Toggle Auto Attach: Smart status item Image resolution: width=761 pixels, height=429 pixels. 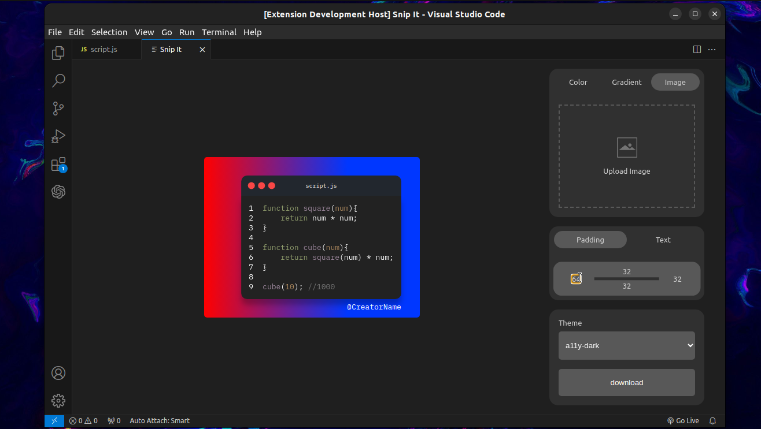160,421
